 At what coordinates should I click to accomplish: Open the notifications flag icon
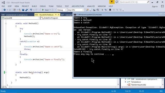112,2
